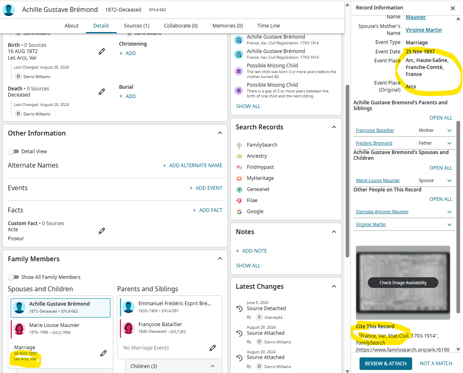Click SHOW ALL in the Notes panel
The image size is (463, 373).
point(248,266)
